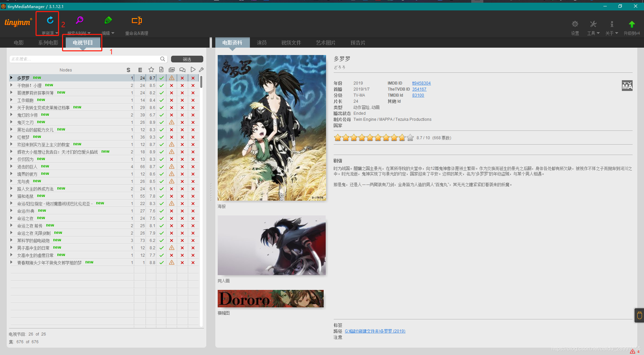Select the 电视节目 tab
The width and height of the screenshot is (644, 355).
pyautogui.click(x=83, y=43)
